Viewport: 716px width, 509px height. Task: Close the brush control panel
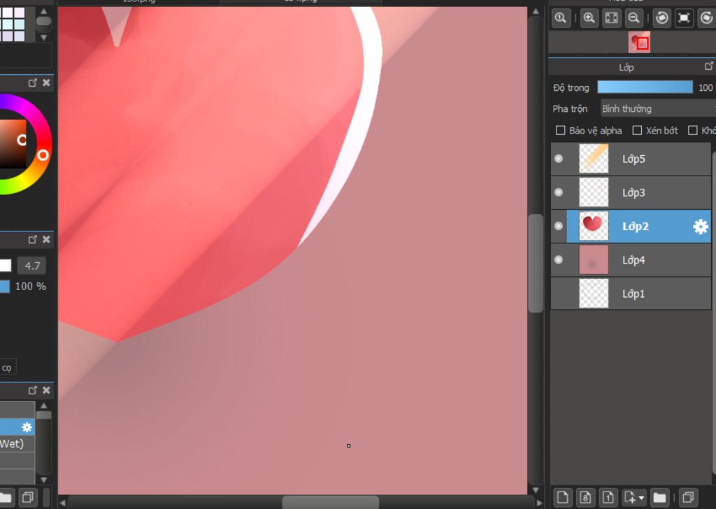click(x=46, y=239)
